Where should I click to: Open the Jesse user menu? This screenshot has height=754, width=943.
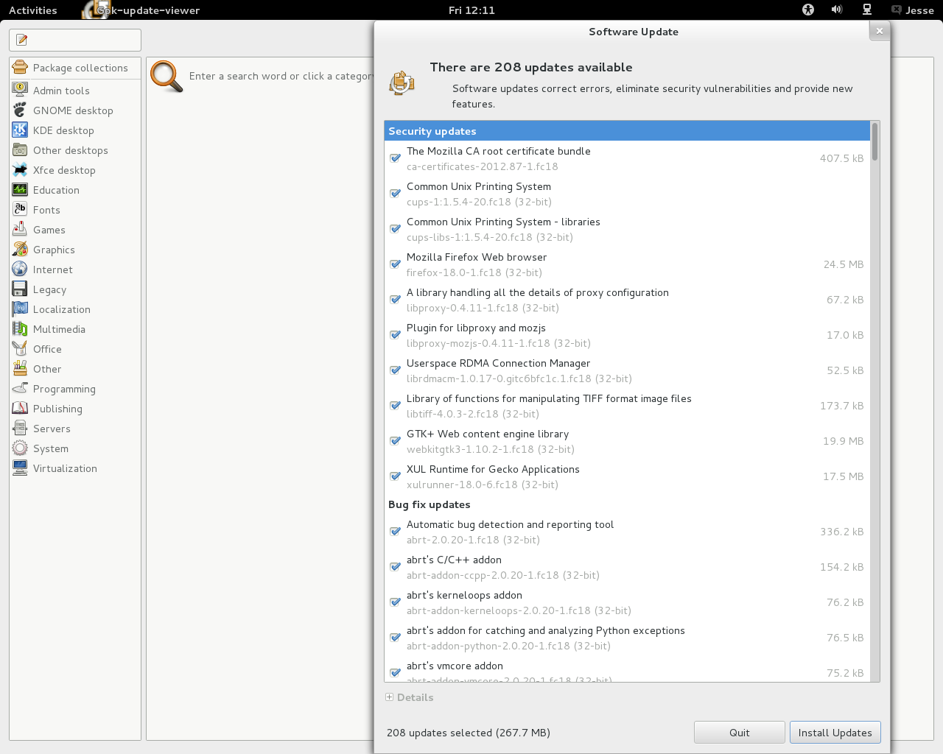tap(913, 10)
